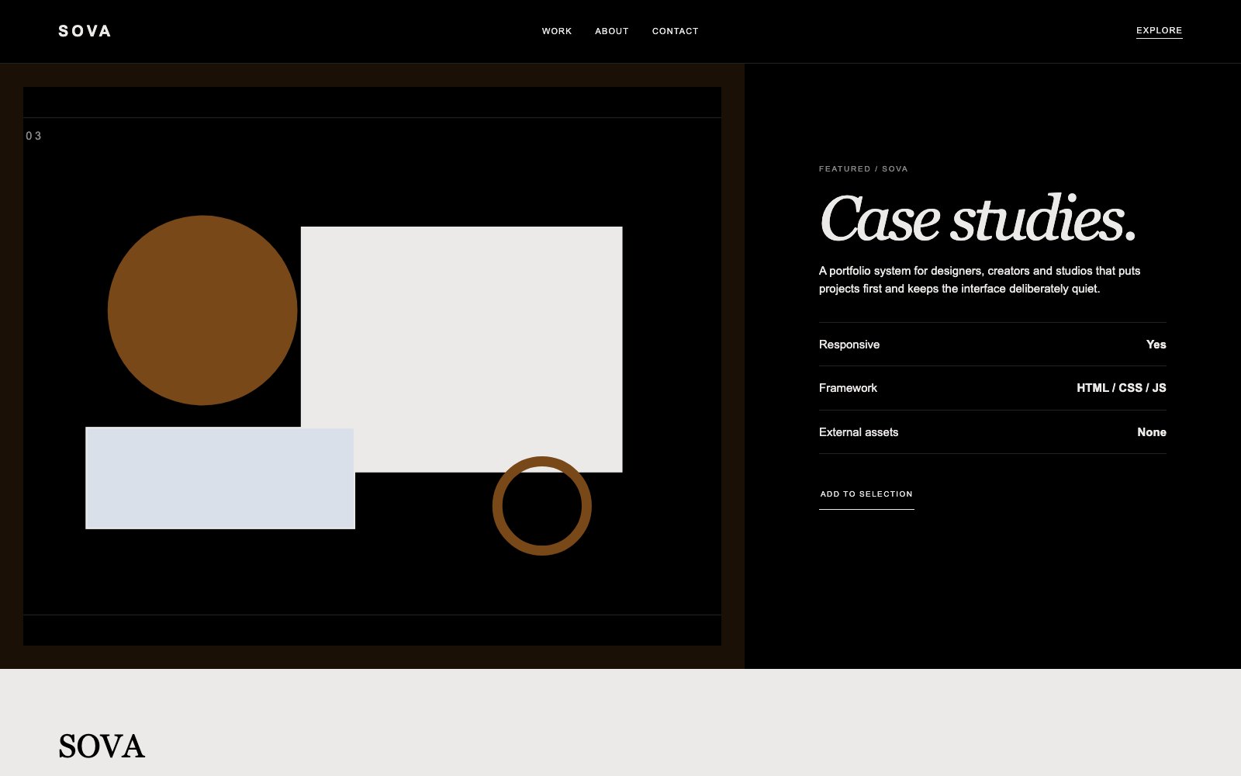The image size is (1241, 776).
Task: Select the Responsive spec row
Action: click(x=993, y=345)
